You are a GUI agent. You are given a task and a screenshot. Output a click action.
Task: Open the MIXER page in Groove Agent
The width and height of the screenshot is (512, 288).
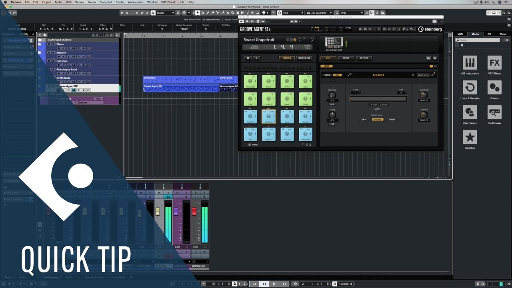pos(346,58)
